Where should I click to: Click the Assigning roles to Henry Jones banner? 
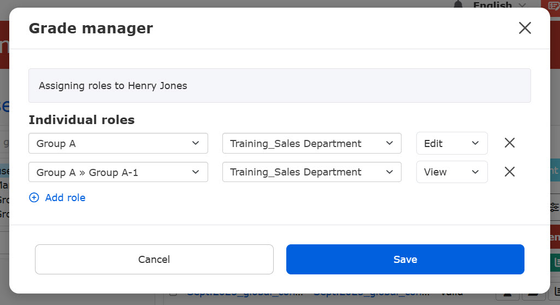point(279,86)
